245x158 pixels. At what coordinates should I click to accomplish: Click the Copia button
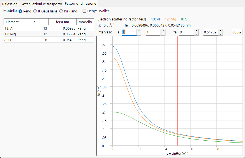point(237,32)
